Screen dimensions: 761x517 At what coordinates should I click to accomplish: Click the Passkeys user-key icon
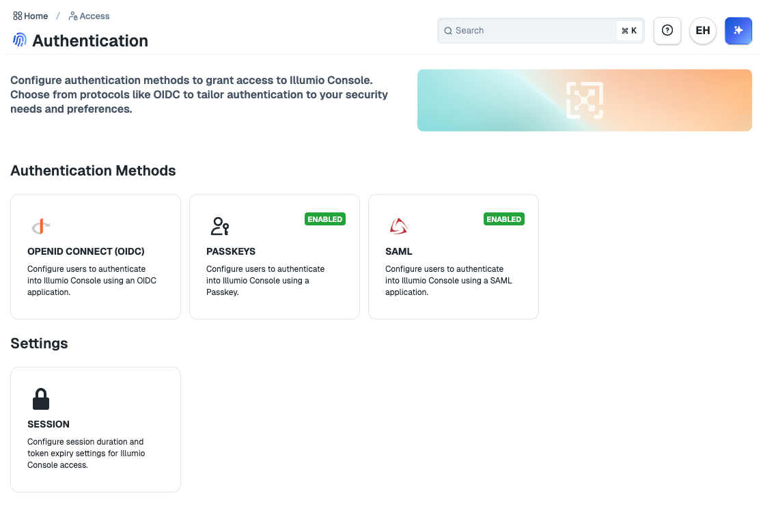pyautogui.click(x=219, y=226)
